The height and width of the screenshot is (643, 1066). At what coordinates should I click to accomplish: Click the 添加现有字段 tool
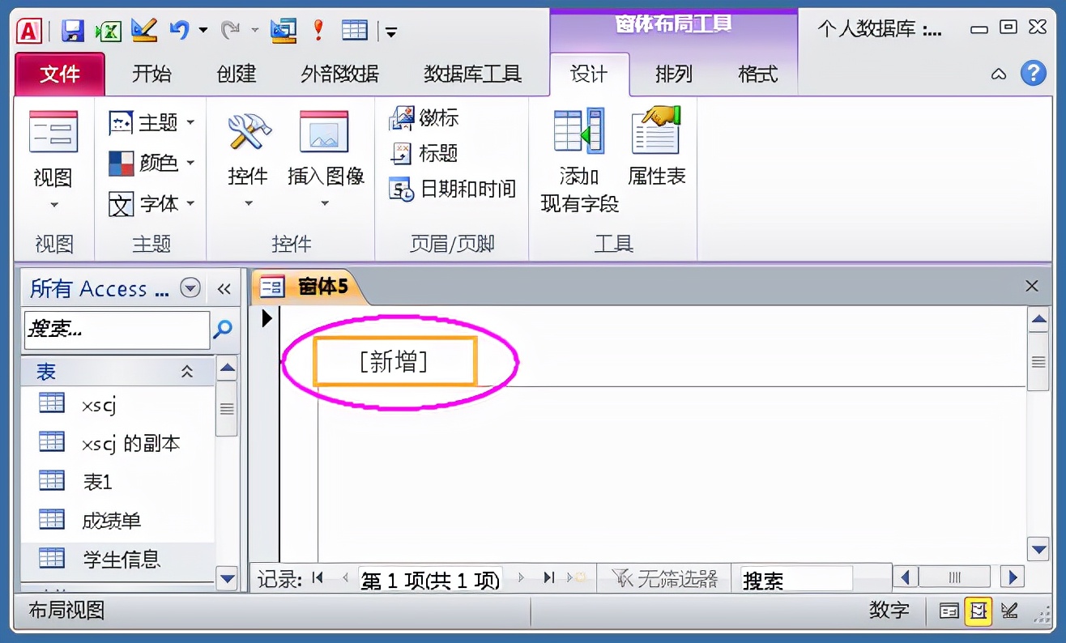click(578, 154)
